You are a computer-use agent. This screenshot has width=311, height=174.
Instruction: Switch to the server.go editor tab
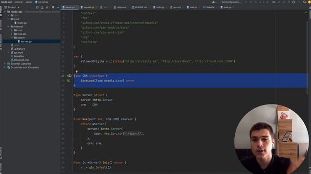click(x=69, y=7)
